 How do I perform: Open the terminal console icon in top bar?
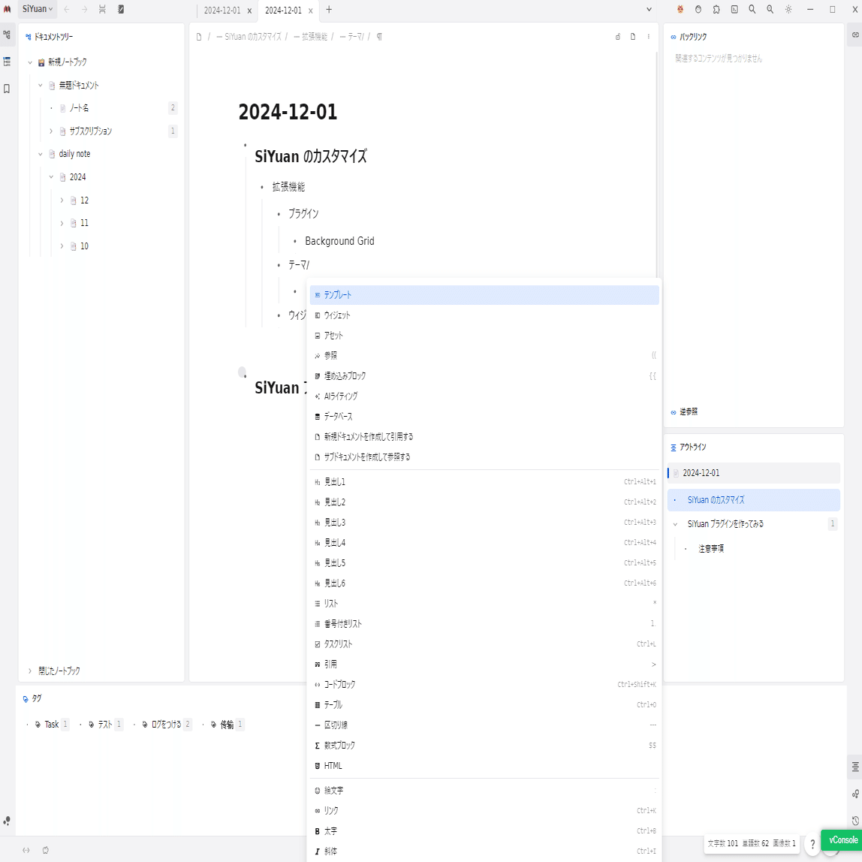click(734, 9)
